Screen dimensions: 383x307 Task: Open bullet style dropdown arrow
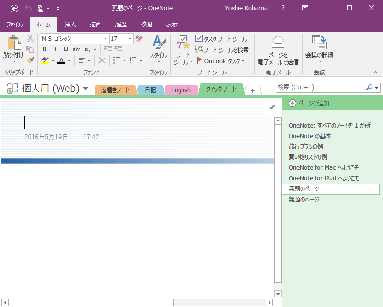(124, 60)
